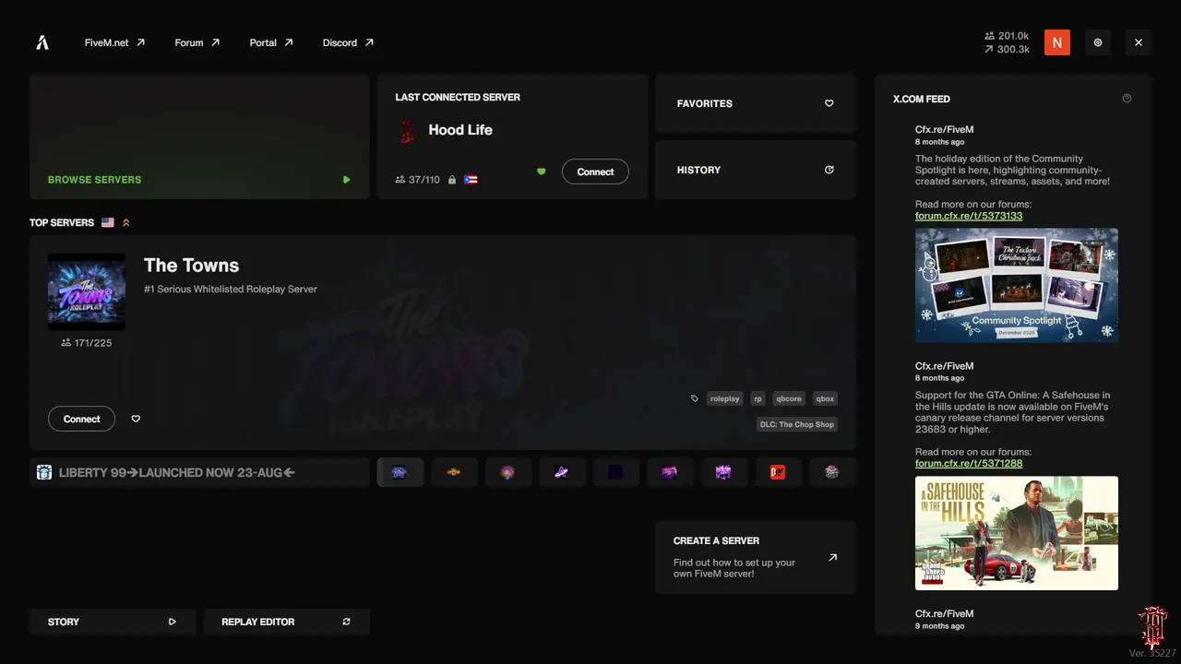Collapse Top Servers with the orange chevrons
Viewport: 1181px width, 664px height.
126,222
